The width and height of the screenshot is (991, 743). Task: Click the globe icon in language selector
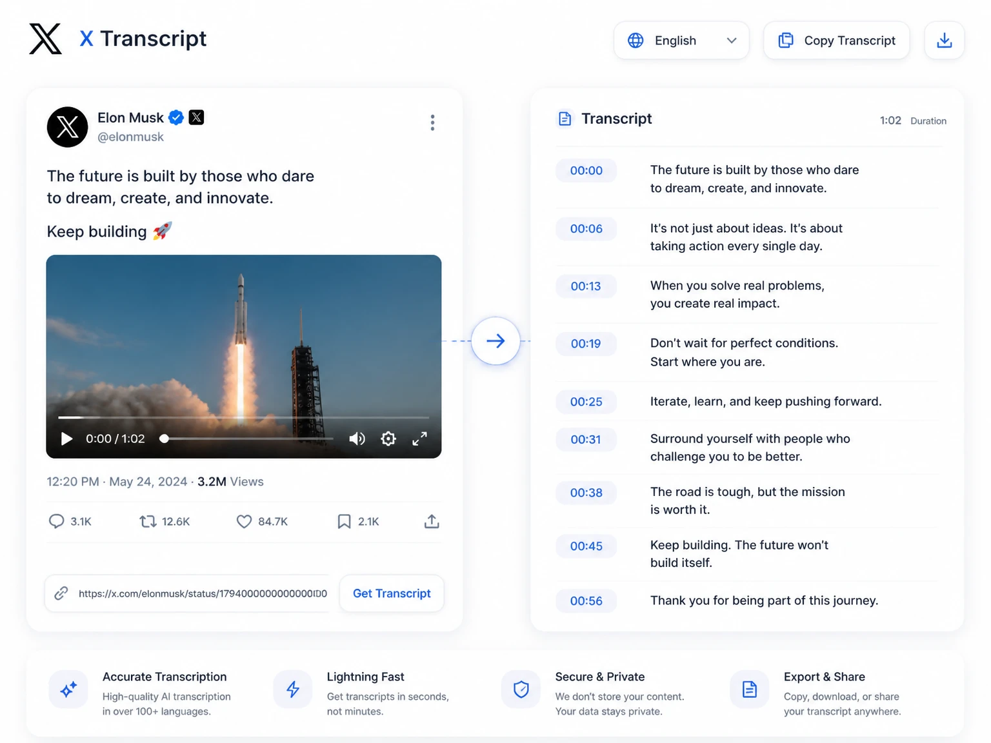[x=636, y=40]
